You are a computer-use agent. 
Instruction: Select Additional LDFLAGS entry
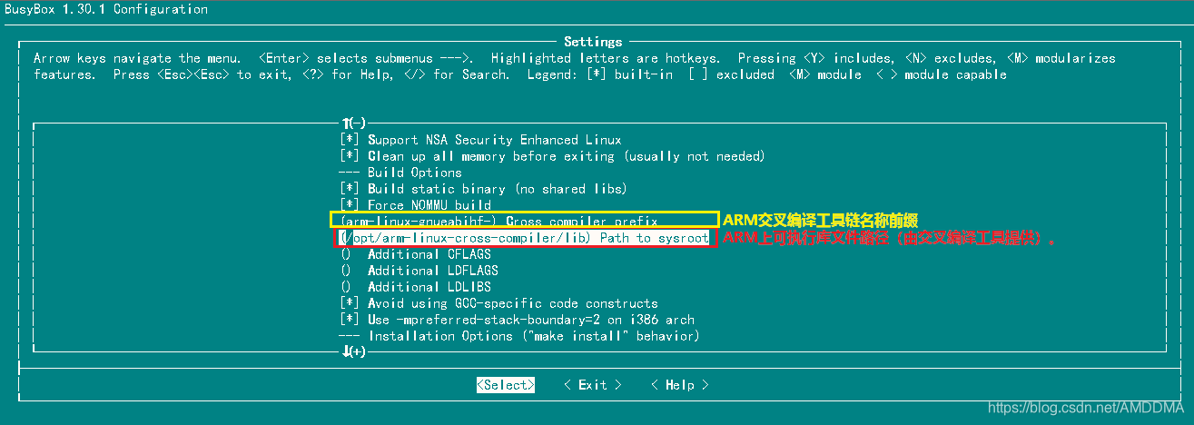[x=419, y=271]
